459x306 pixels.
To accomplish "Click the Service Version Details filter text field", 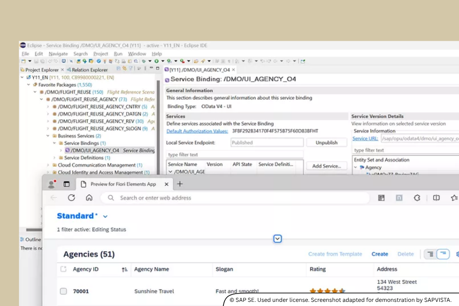I will click(406, 150).
